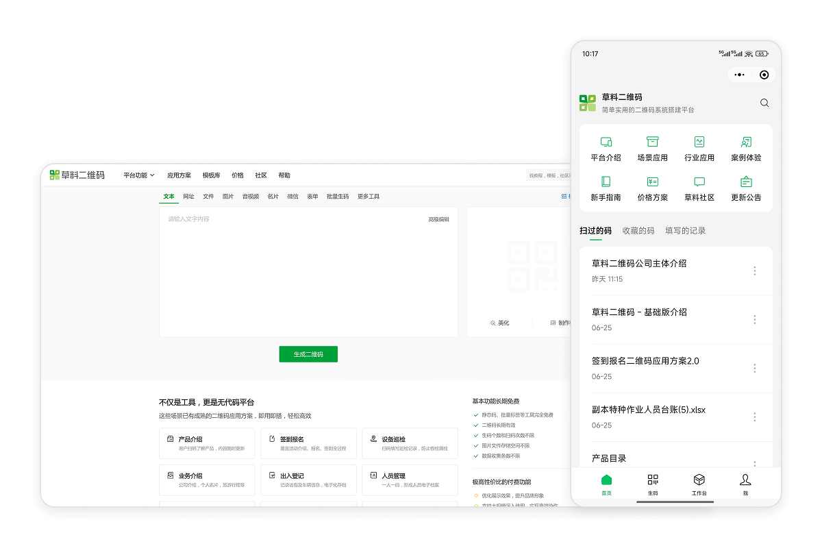
Task: Click inside the text content input area
Action: click(308, 274)
